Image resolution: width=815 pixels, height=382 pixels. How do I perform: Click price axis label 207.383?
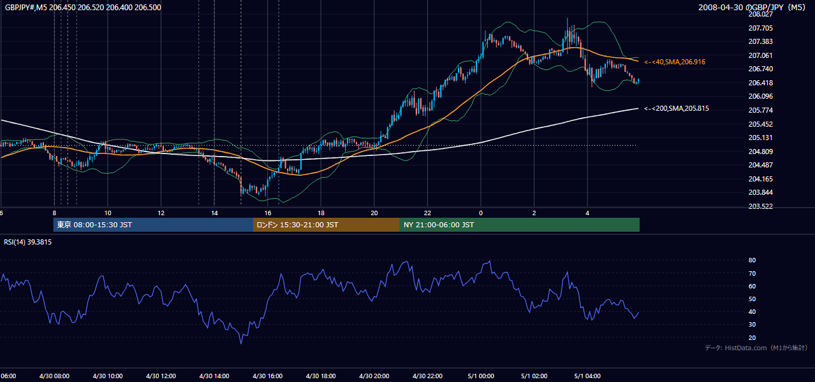click(760, 41)
